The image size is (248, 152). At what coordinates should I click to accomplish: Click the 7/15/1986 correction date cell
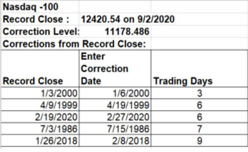point(115,129)
